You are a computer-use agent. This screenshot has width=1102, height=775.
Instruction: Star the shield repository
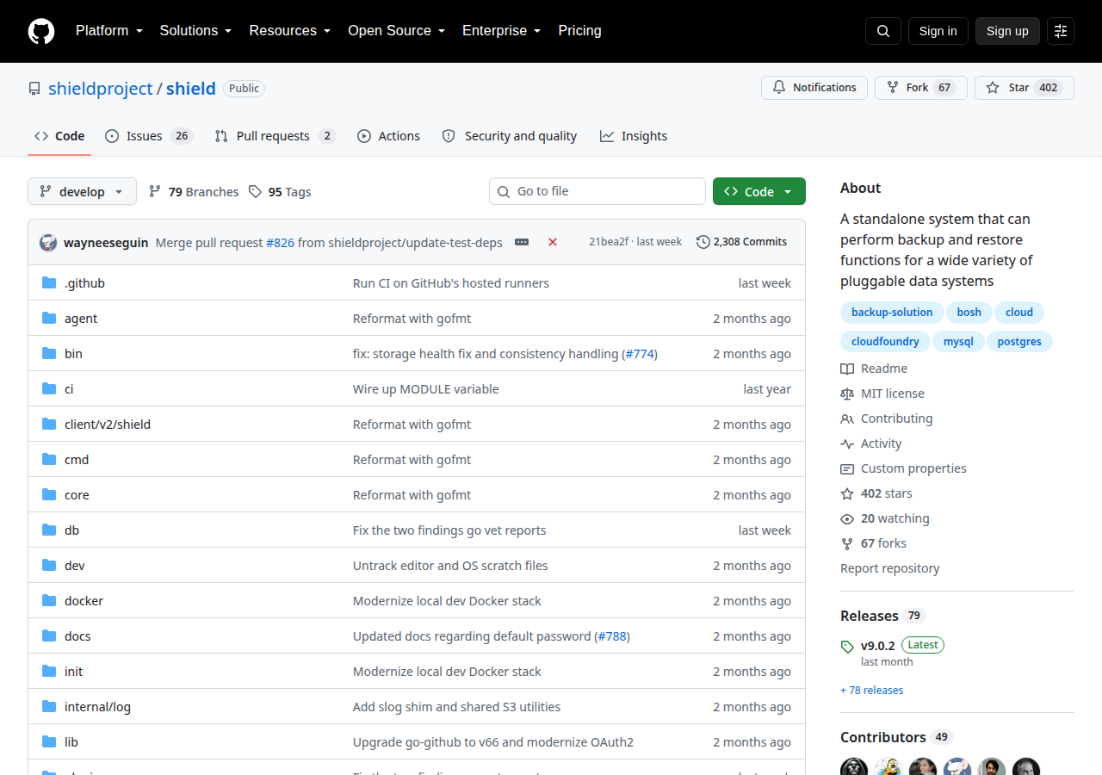coord(1025,88)
